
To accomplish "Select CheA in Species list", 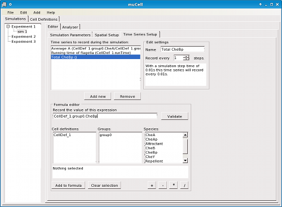I will pyautogui.click(x=164, y=135).
